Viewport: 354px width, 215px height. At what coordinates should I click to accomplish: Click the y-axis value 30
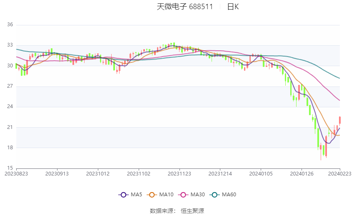10,66
